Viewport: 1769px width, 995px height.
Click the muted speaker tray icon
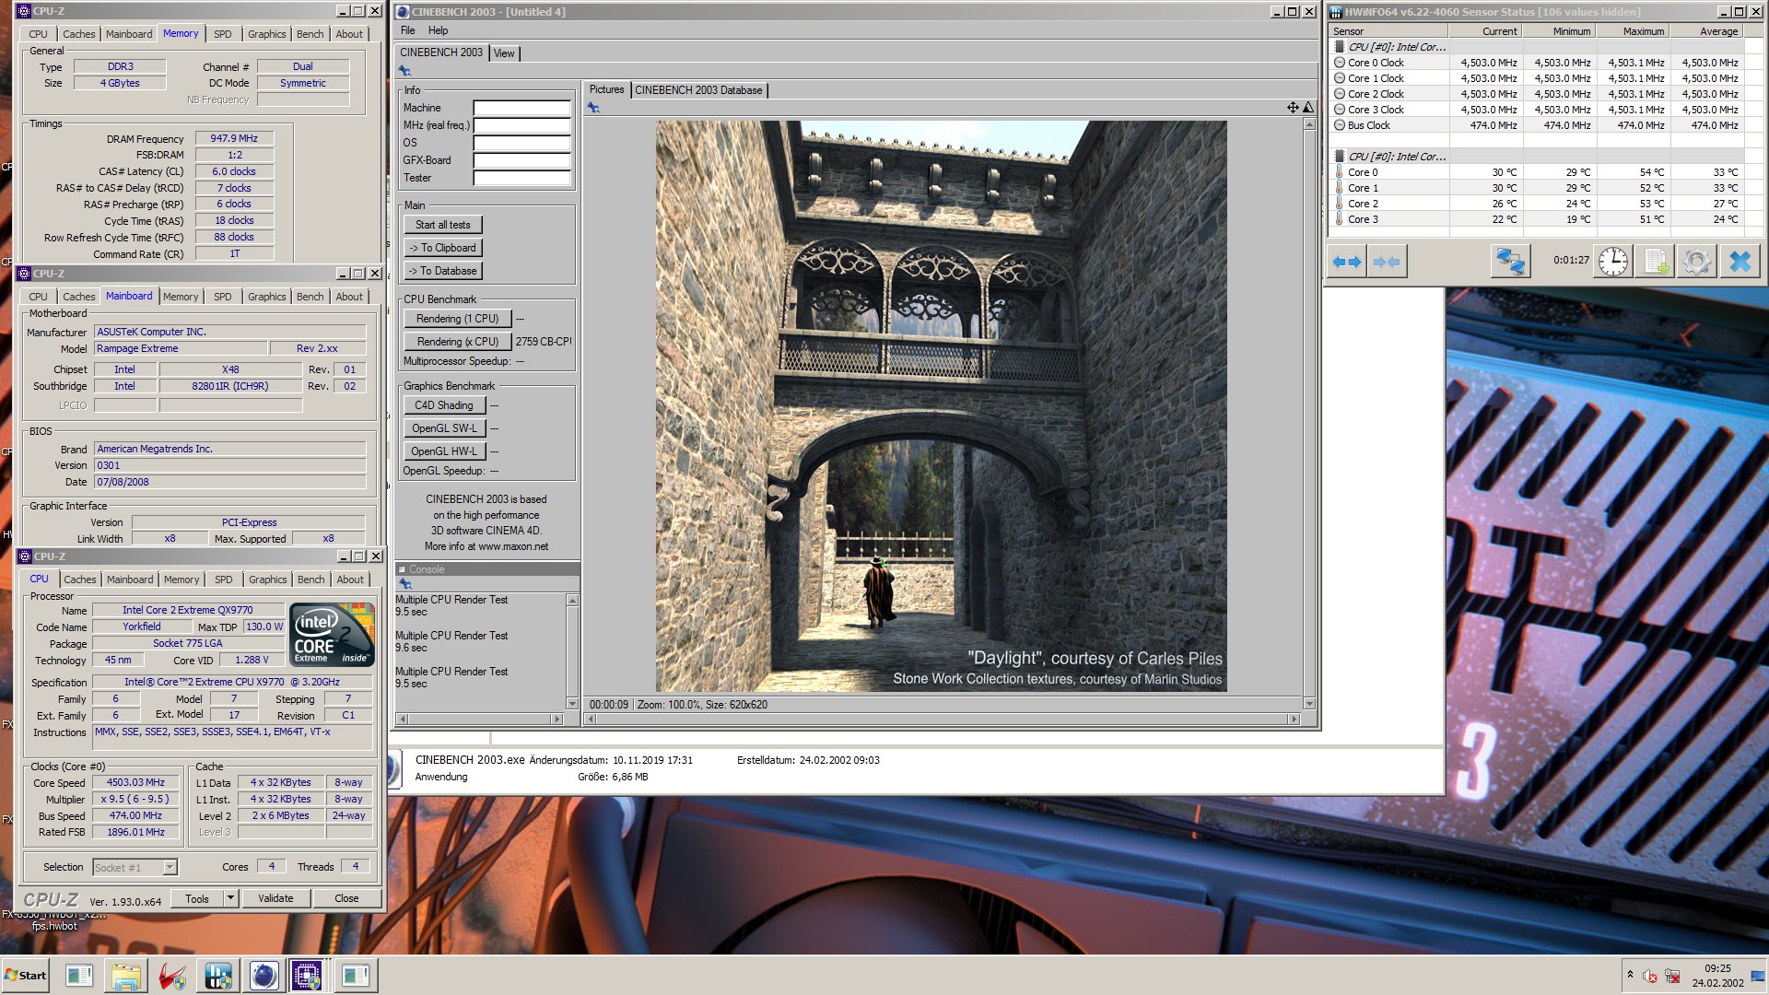coord(1650,977)
